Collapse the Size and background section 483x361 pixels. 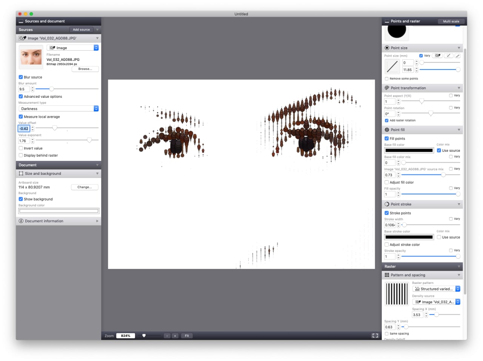click(97, 174)
